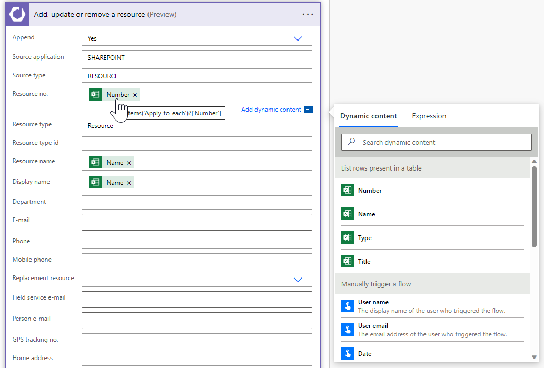The height and width of the screenshot is (368, 544).
Task: Select the Number Excel item in dynamic content
Action: [370, 191]
